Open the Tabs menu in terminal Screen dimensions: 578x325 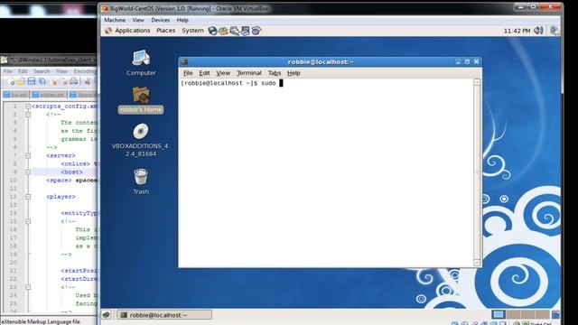[x=275, y=73]
